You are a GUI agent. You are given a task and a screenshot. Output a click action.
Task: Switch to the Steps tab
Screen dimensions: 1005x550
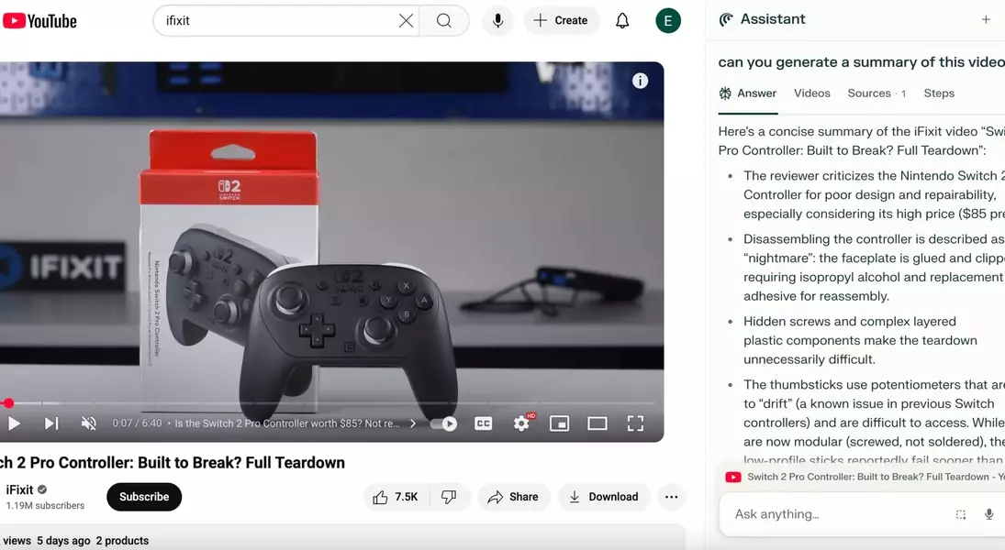coord(939,93)
